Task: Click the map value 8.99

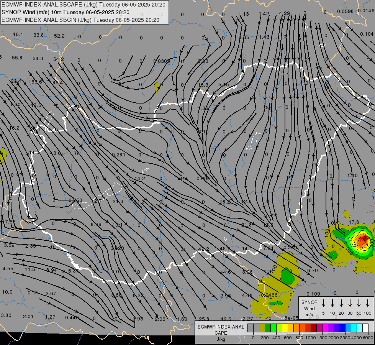Action: point(96,225)
